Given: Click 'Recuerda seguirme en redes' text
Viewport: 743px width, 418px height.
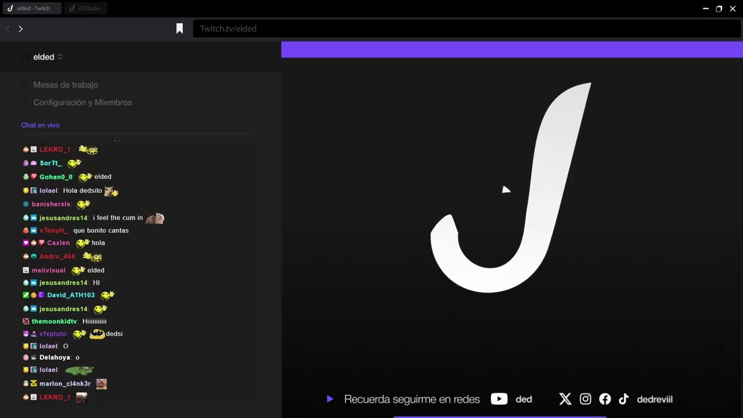Looking at the screenshot, I should [412, 399].
